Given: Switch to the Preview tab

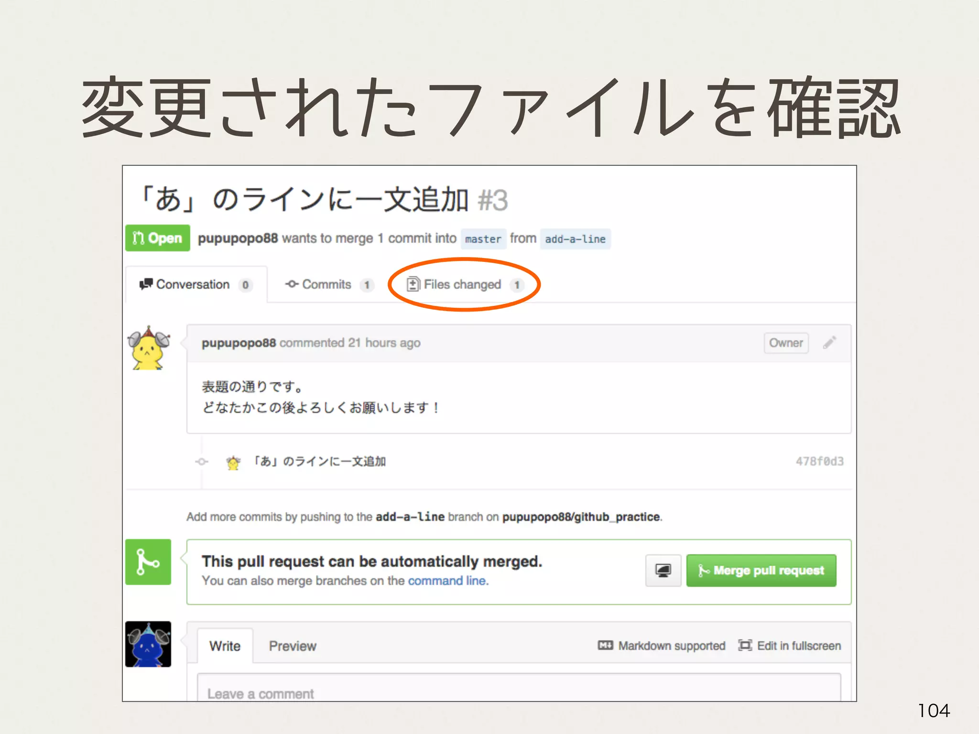Looking at the screenshot, I should pyautogui.click(x=293, y=646).
